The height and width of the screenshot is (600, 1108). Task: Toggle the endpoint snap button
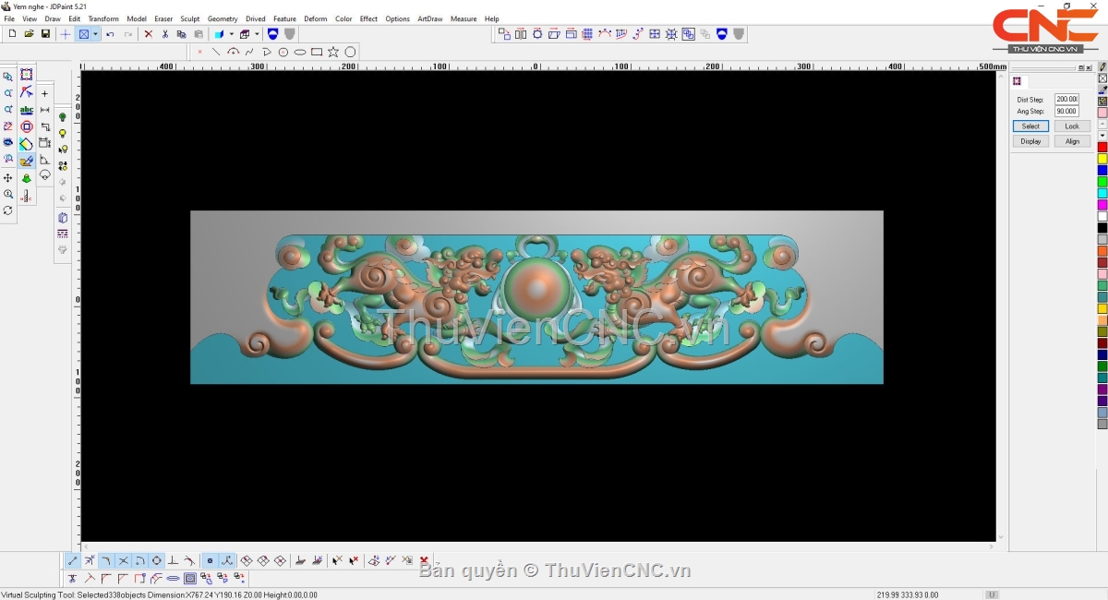coord(73,560)
